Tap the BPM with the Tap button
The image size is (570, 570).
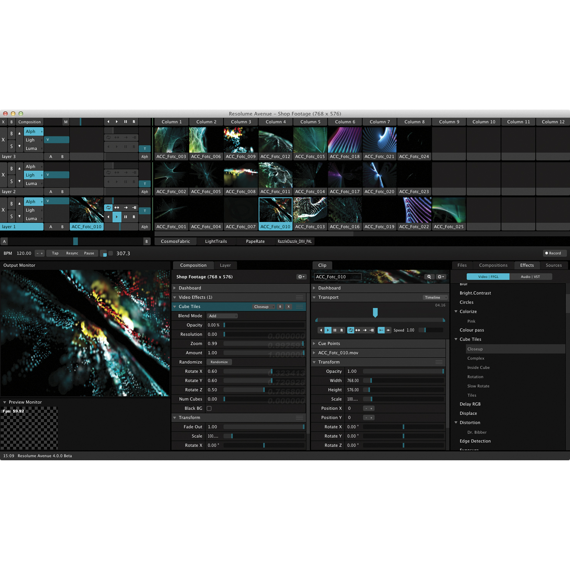click(x=55, y=253)
